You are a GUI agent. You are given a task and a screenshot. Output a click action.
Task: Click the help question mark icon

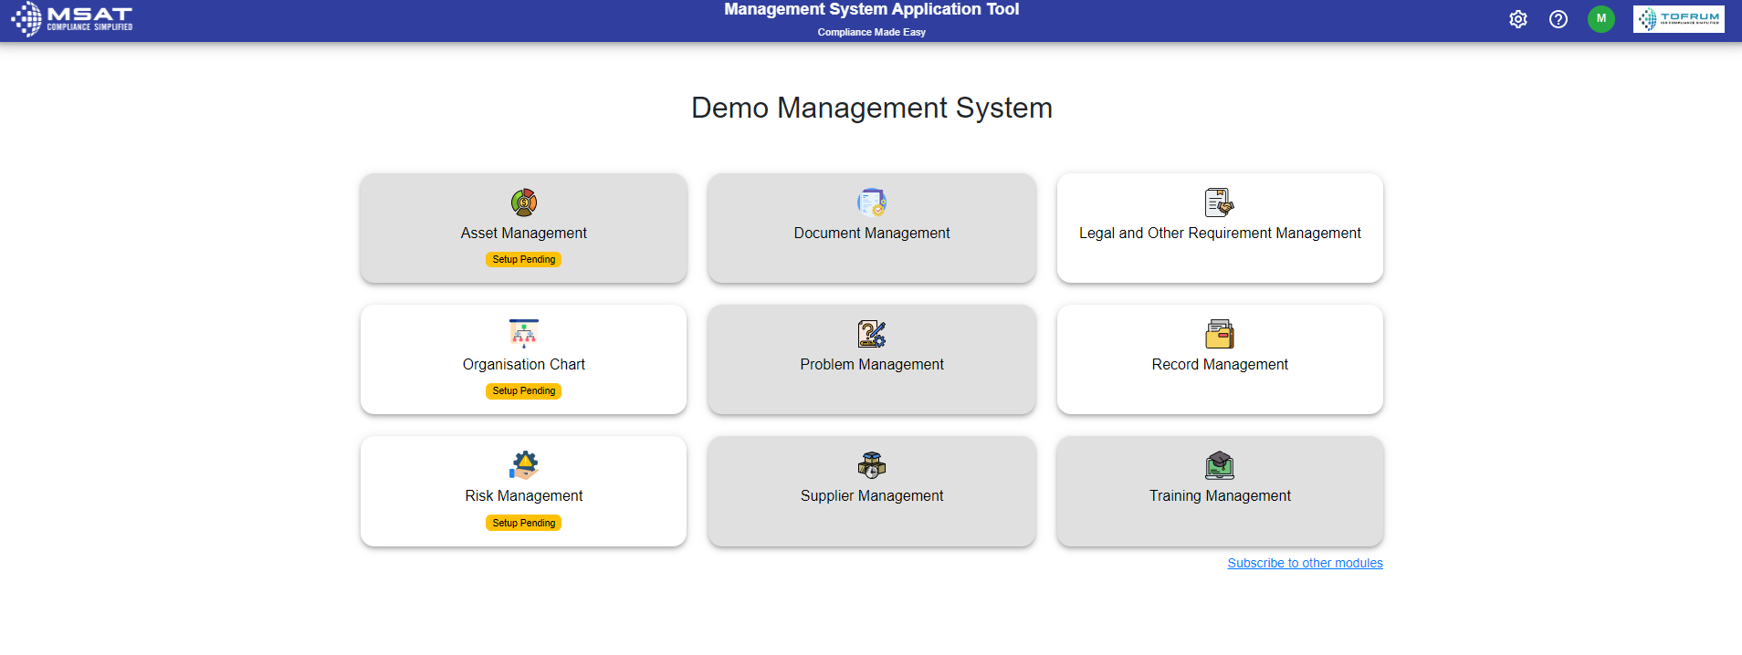(x=1558, y=19)
